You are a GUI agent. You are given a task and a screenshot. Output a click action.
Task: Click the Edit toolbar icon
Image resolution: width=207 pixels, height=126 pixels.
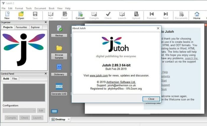point(51,14)
